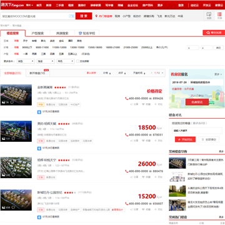Open the first 更多条件 type dropdown
The width and height of the screenshot is (225, 225).
click(26, 61)
